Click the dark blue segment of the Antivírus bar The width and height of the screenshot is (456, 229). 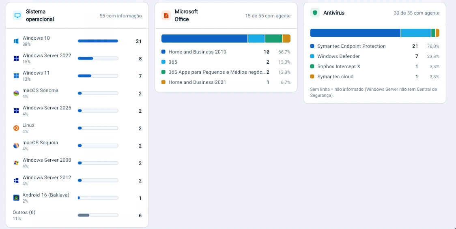[355, 33]
